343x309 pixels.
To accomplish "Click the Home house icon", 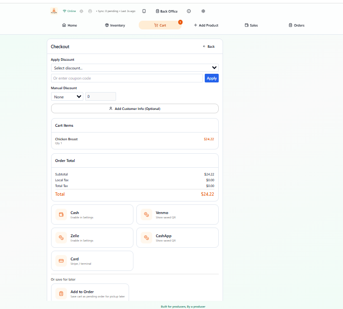I will click(64, 25).
